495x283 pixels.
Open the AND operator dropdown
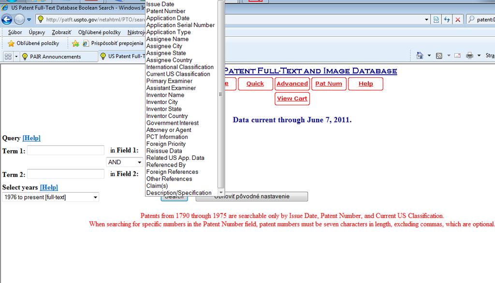click(124, 162)
